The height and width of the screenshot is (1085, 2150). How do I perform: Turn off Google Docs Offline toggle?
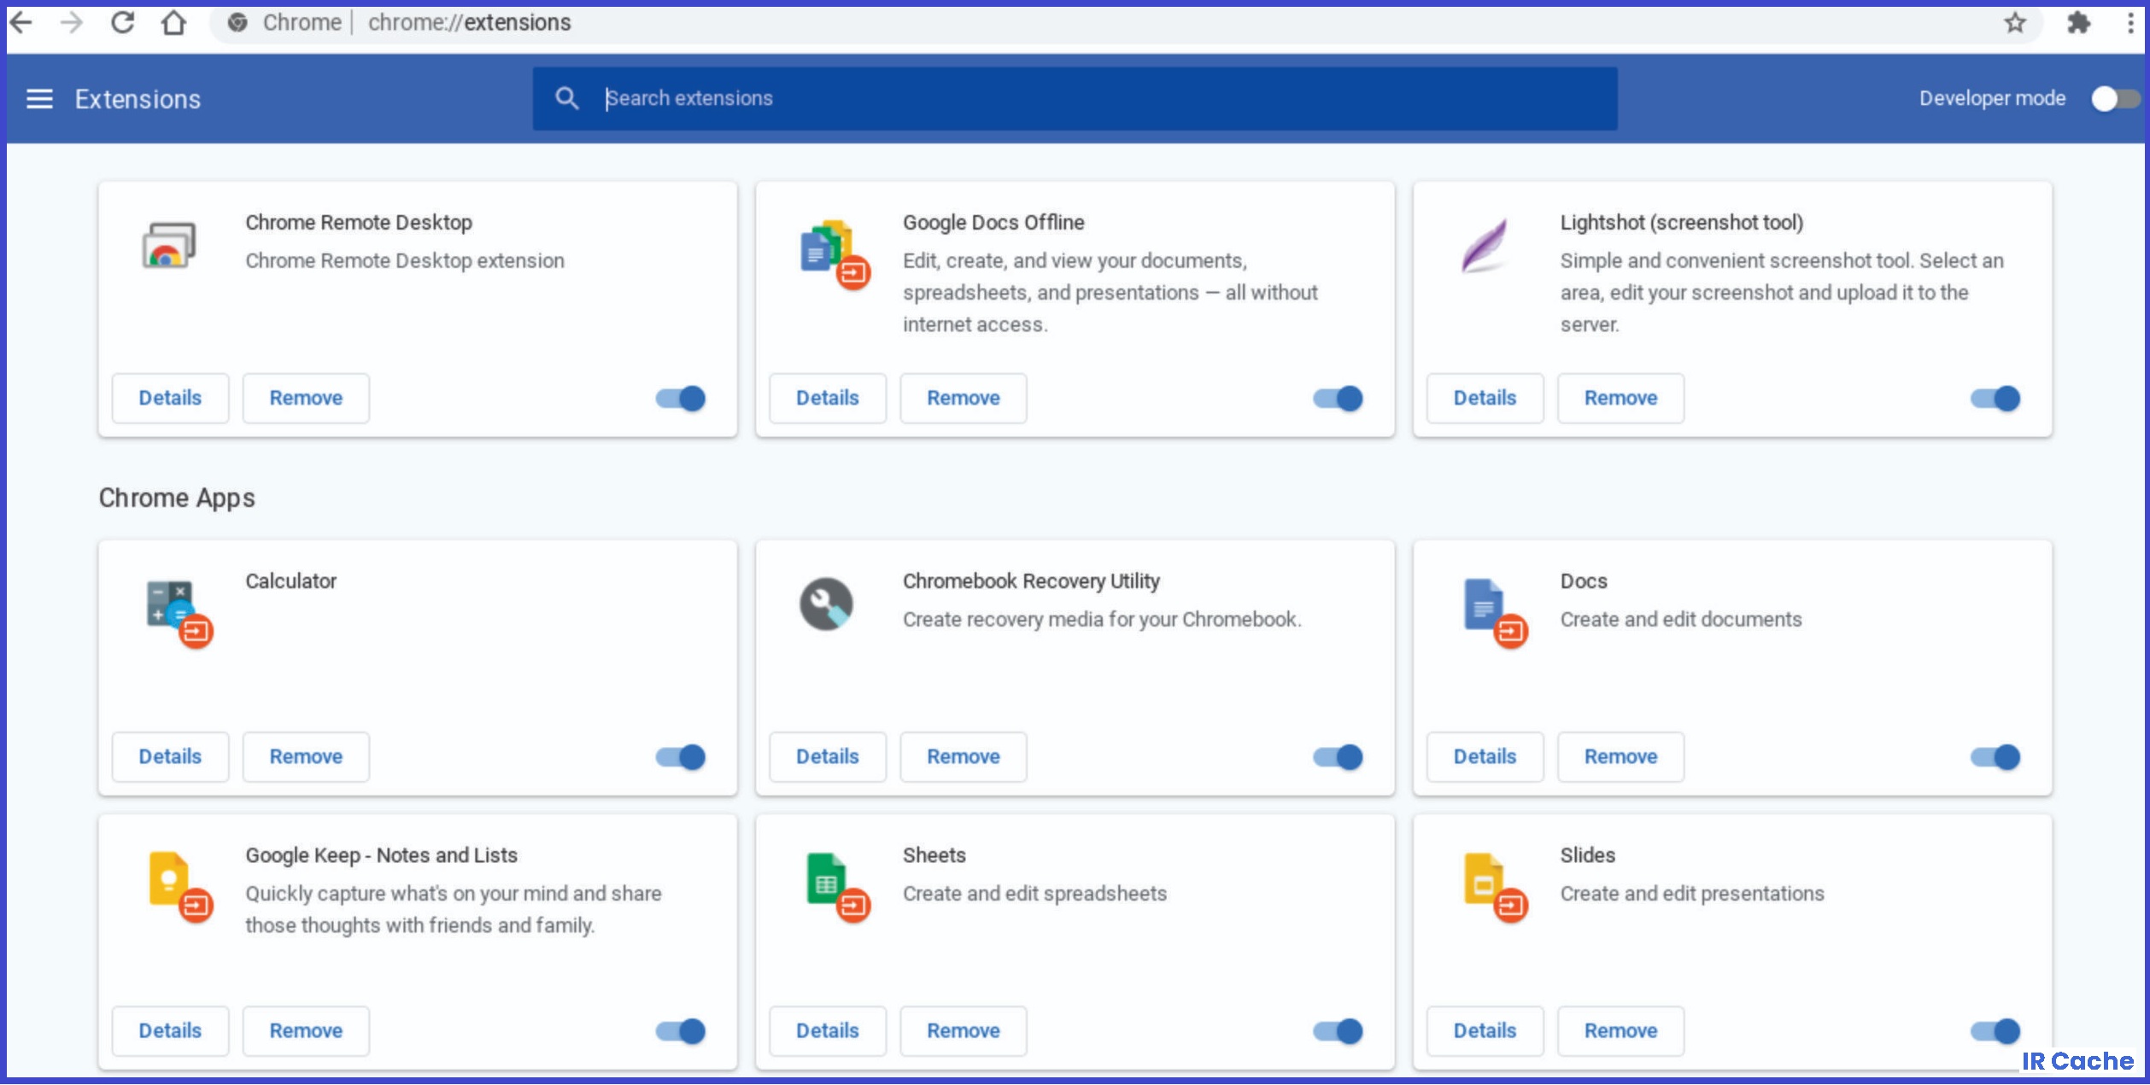tap(1339, 399)
